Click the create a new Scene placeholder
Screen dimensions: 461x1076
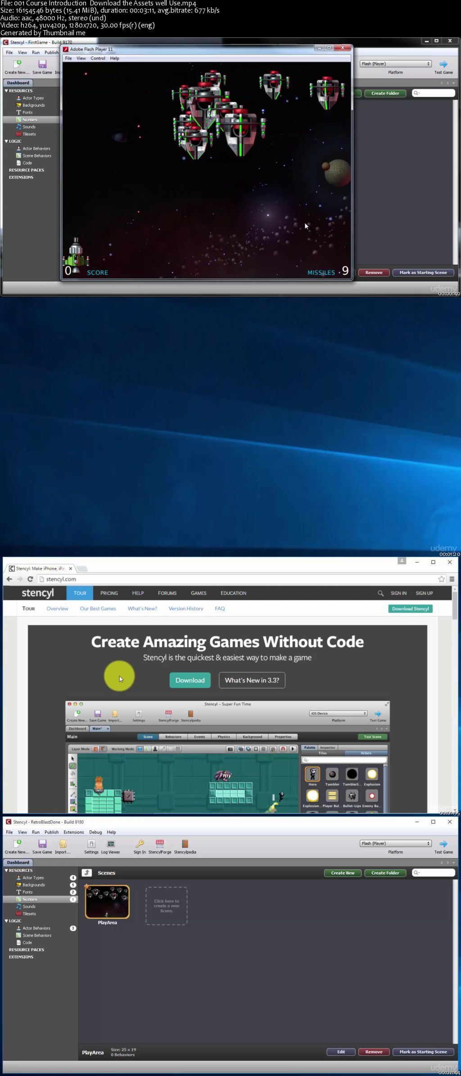click(x=167, y=906)
